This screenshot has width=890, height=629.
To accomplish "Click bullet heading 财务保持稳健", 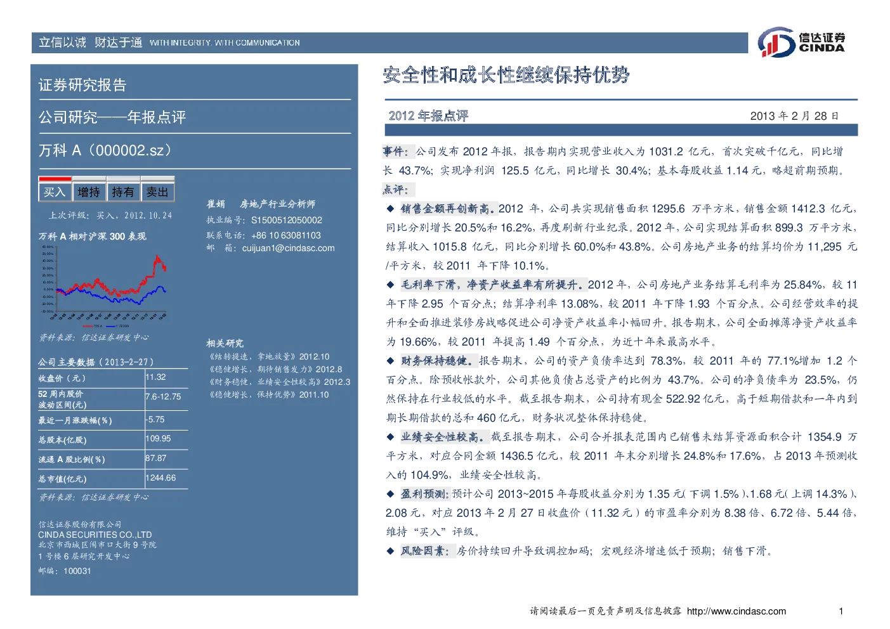I will point(438,360).
